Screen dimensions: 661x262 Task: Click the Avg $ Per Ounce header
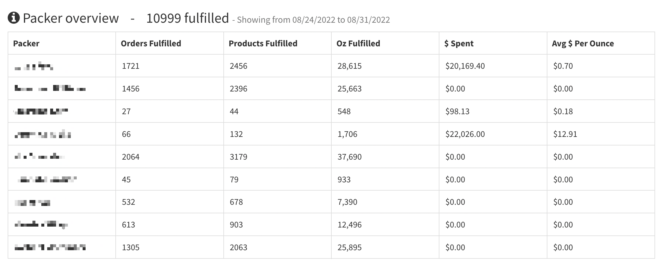click(x=583, y=43)
